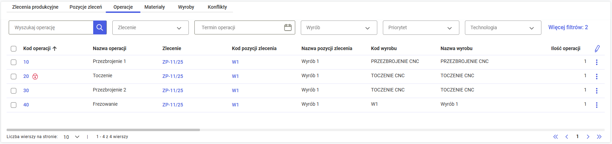Check the box for operation 10
Viewport: 612px width, 144px height.
14,62
